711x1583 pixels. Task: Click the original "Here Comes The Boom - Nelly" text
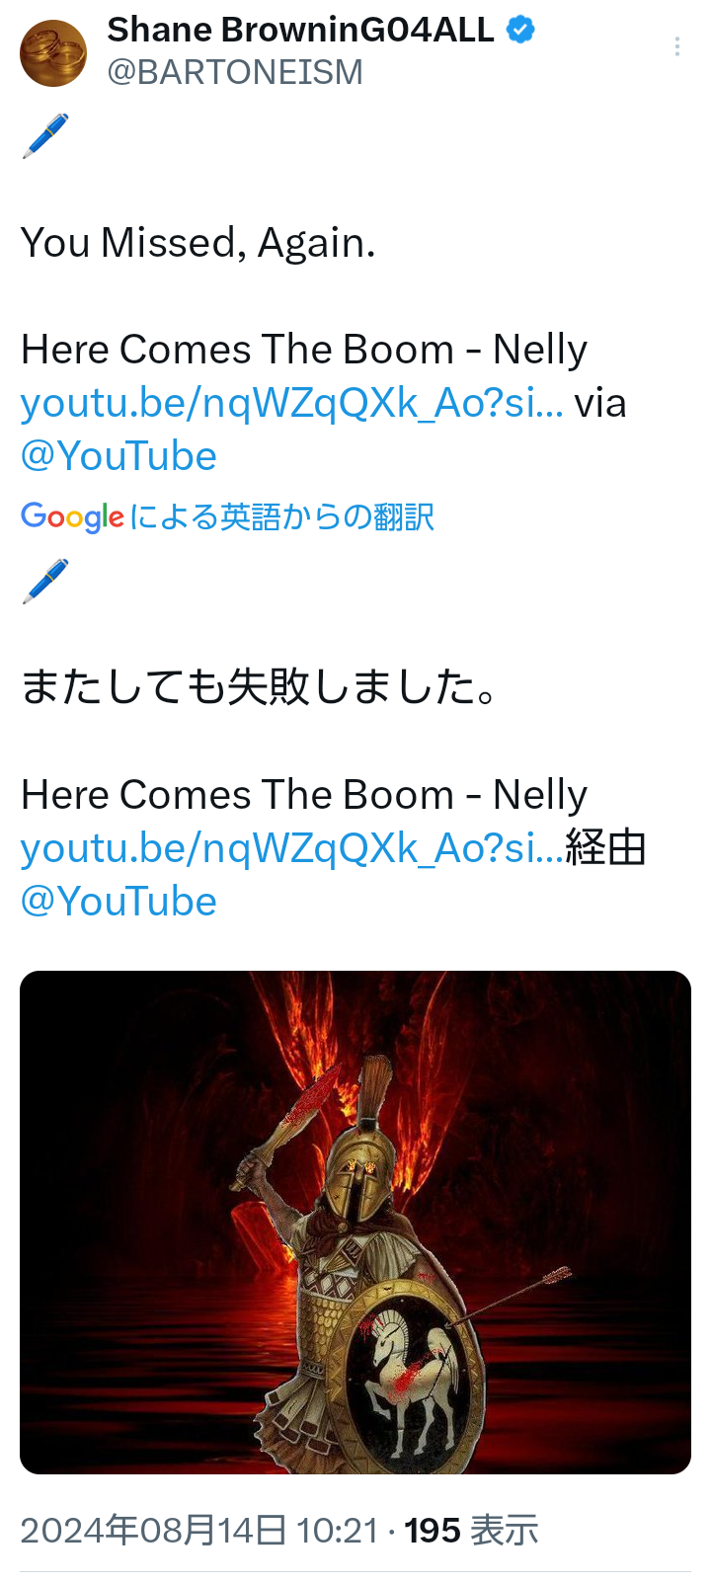(x=304, y=350)
